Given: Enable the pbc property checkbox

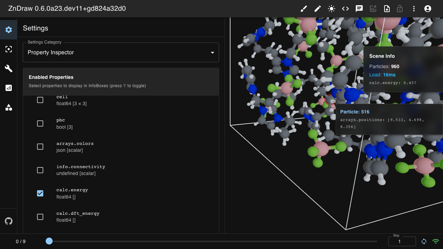Looking at the screenshot, I should click(40, 123).
